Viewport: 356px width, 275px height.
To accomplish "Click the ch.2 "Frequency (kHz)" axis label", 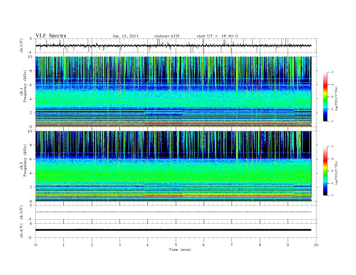I will [25, 160].
